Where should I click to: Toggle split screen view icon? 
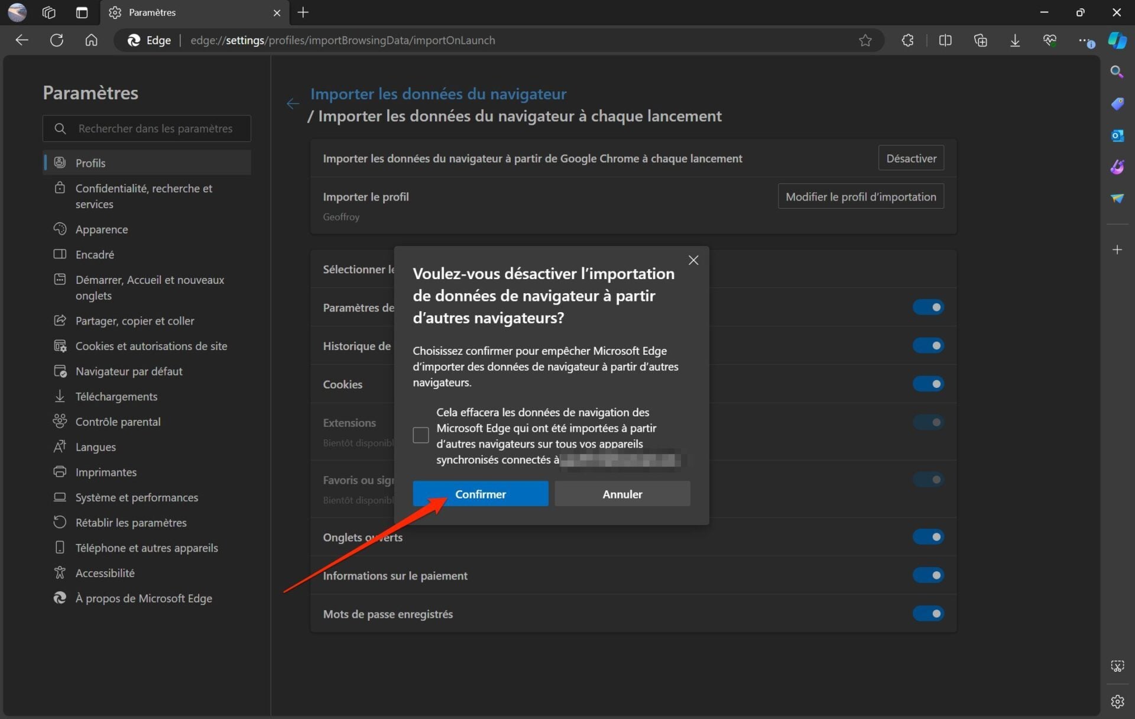(945, 40)
